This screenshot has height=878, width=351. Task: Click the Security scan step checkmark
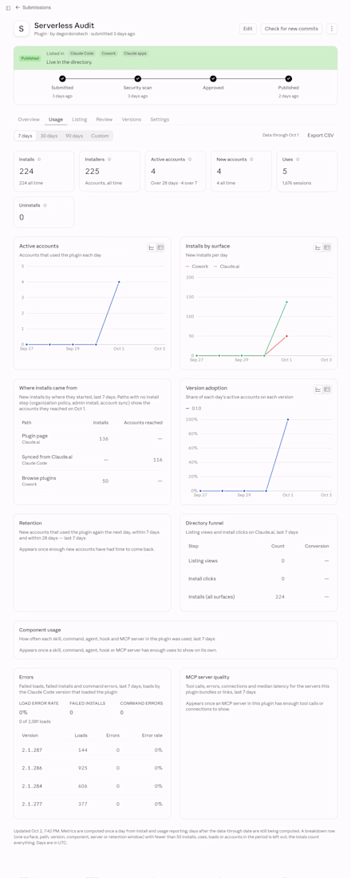pyautogui.click(x=138, y=79)
